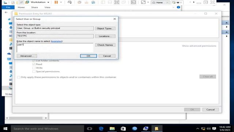Image resolution: width=234 pixels, height=132 pixels.
Task: Toggle the List folder contents checkbox
Action: 34,60
